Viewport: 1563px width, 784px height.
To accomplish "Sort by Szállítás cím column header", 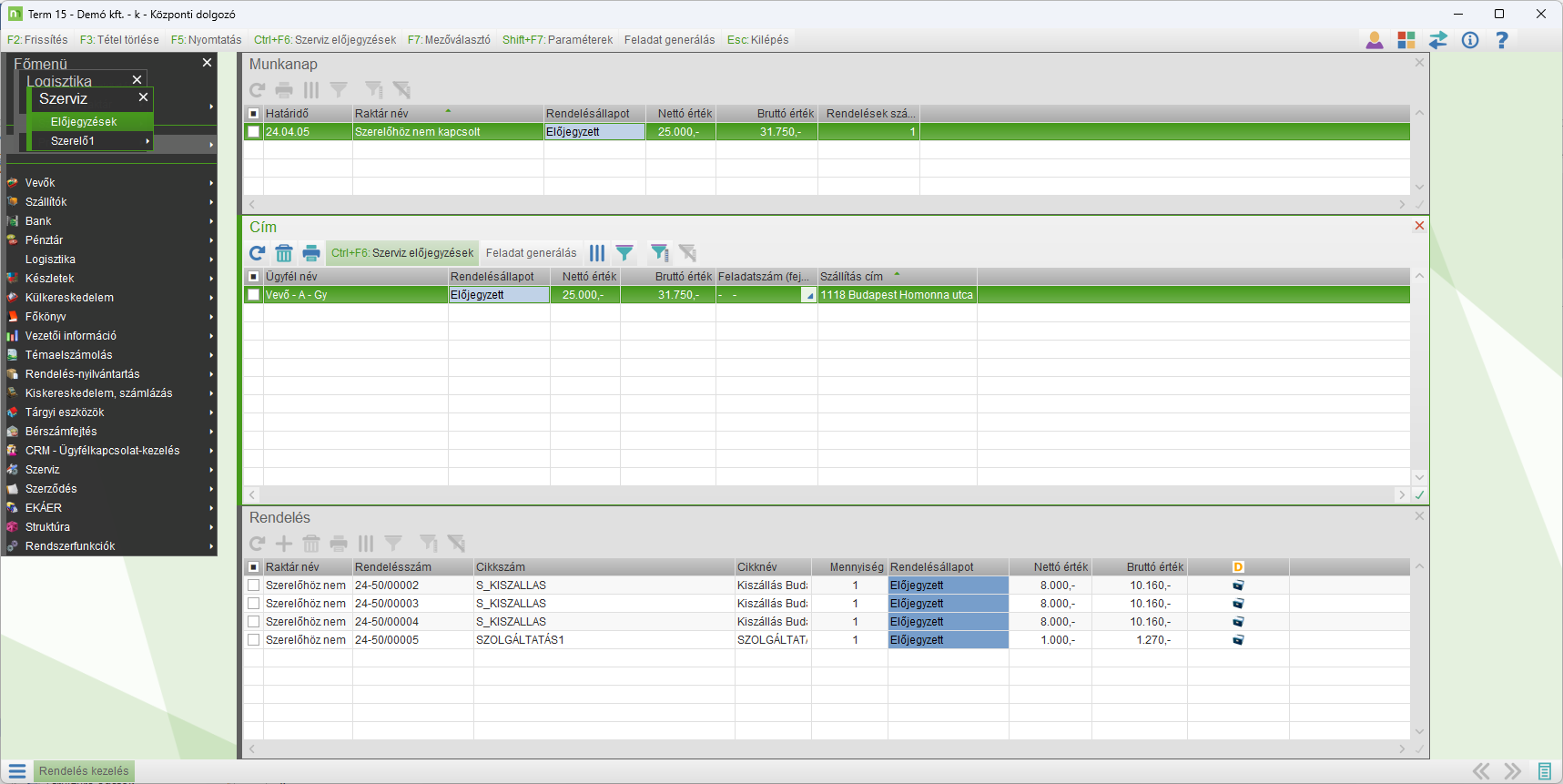I will pyautogui.click(x=851, y=277).
